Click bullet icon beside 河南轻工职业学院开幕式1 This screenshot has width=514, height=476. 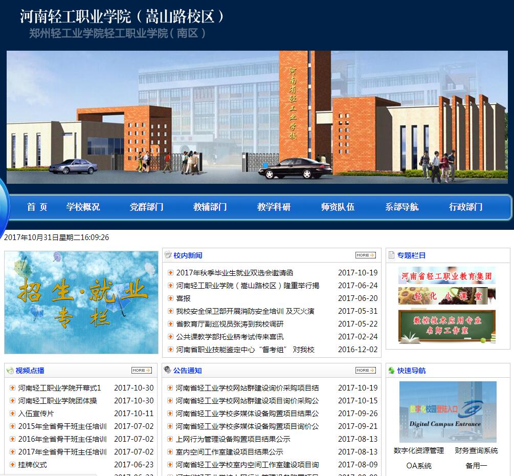(x=12, y=388)
